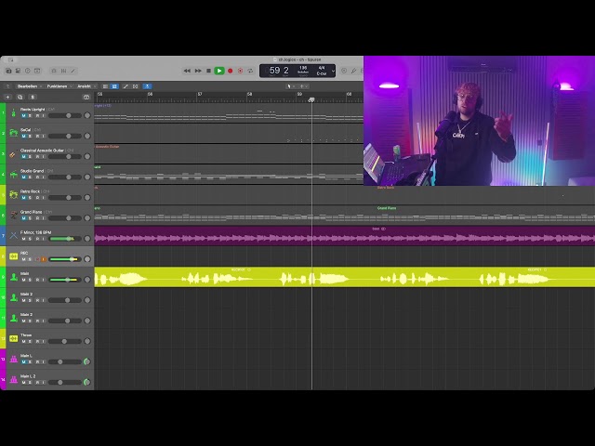Click the 59 2 position display
Viewport: 595px width, 446px height.
pyautogui.click(x=279, y=71)
